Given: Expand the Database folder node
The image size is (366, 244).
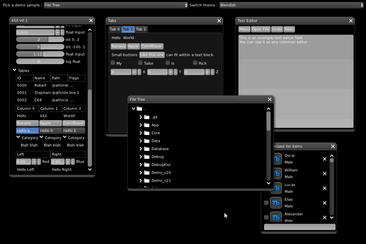Looking at the screenshot, I should tap(141, 149).
